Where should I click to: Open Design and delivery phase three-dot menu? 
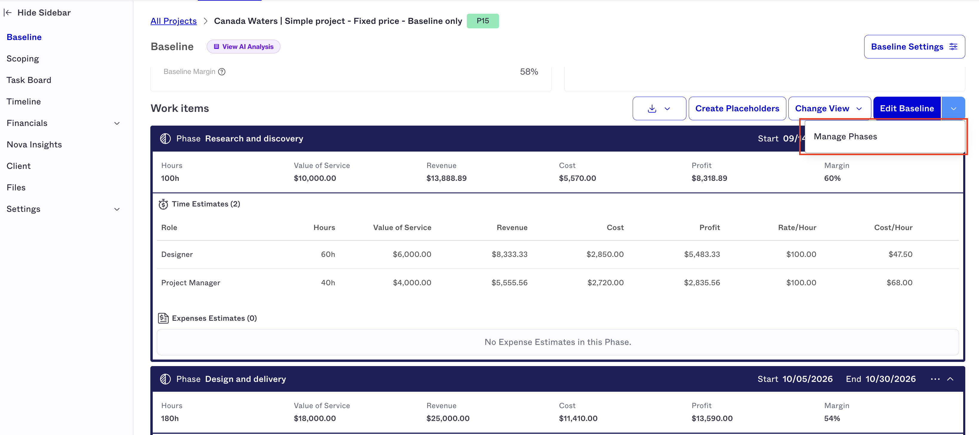point(935,379)
